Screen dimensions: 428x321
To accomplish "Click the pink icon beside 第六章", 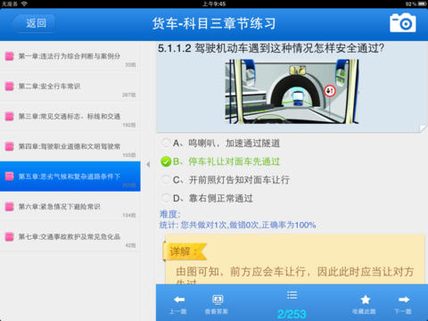I will point(9,207).
